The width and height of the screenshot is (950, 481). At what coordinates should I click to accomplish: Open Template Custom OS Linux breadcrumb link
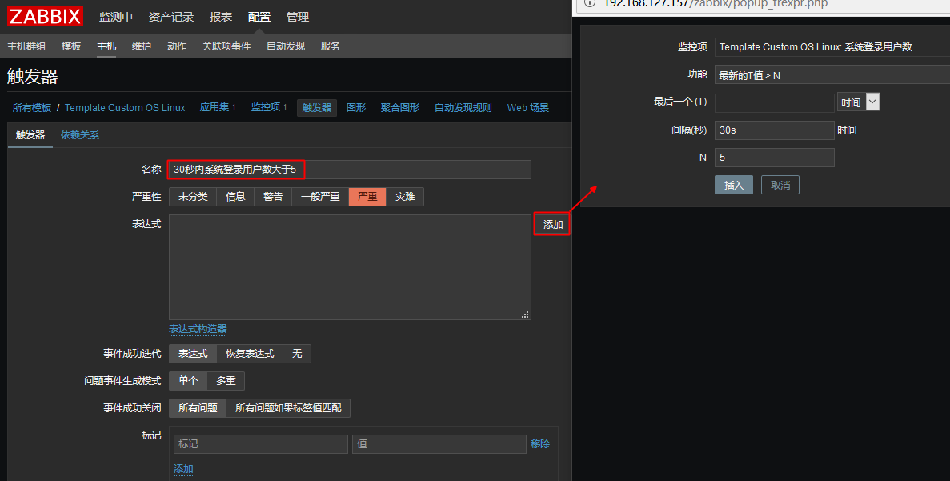(125, 108)
